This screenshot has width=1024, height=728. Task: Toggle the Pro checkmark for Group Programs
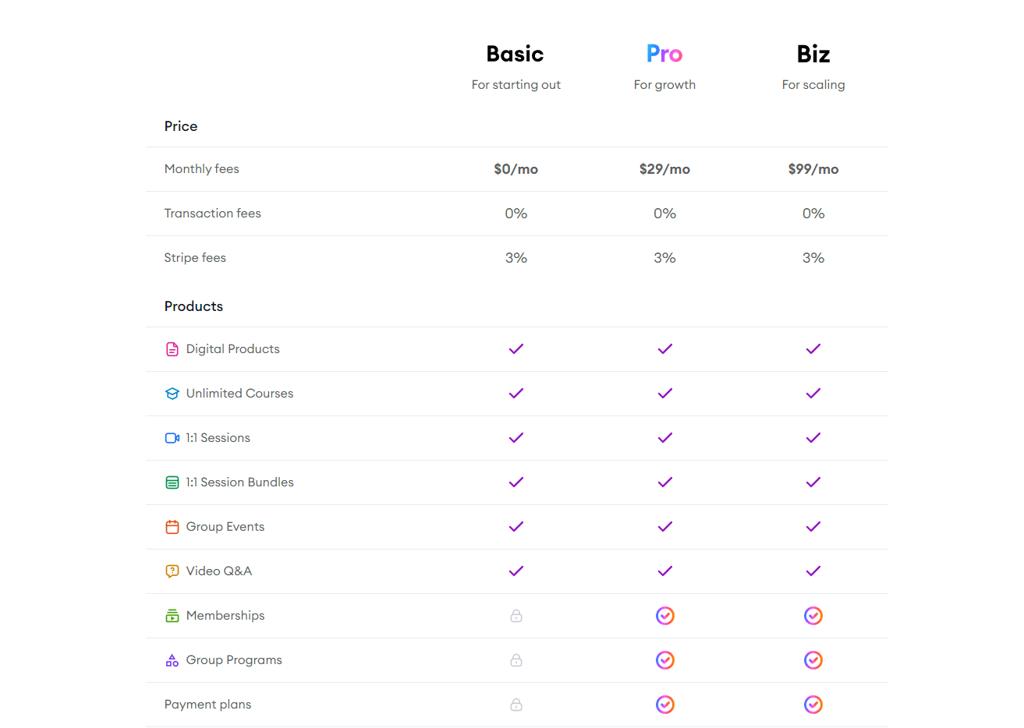[x=664, y=659]
